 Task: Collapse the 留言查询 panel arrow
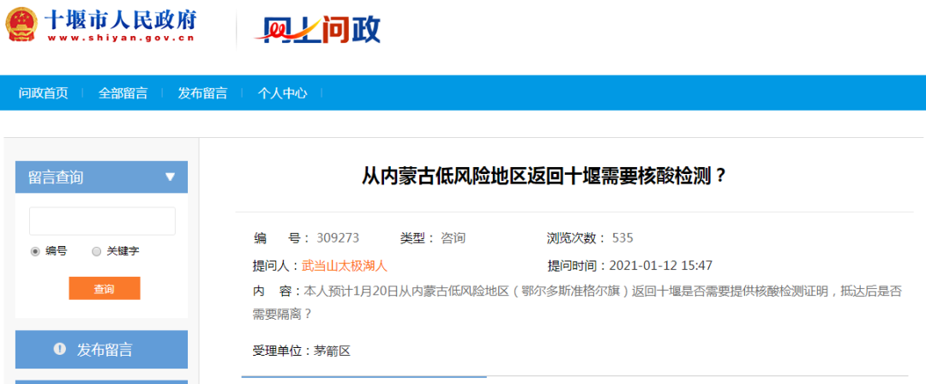tap(170, 177)
